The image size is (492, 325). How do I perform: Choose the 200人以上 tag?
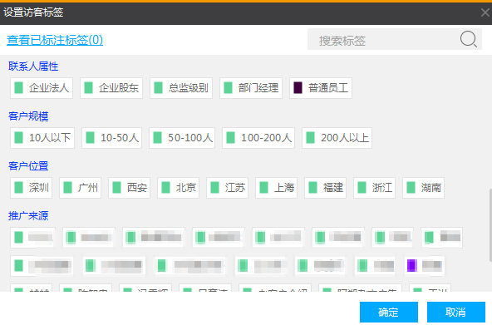point(337,138)
